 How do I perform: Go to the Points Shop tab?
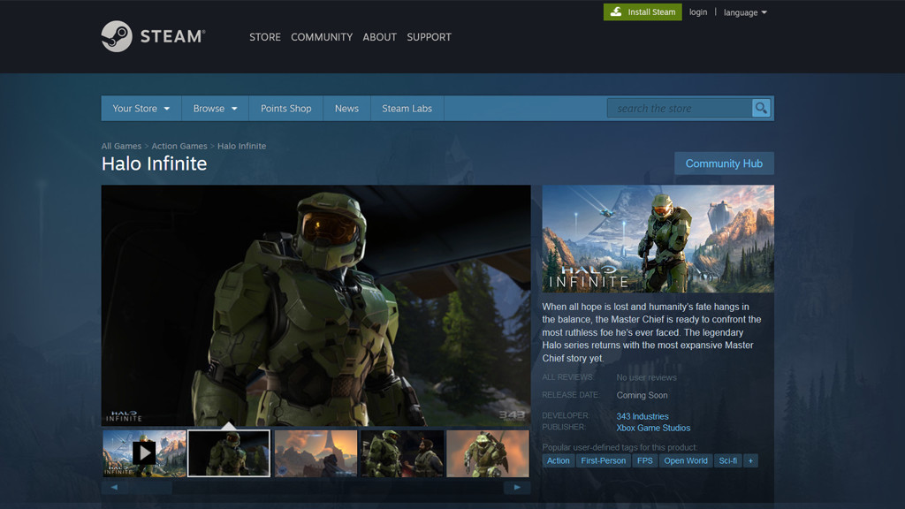285,109
